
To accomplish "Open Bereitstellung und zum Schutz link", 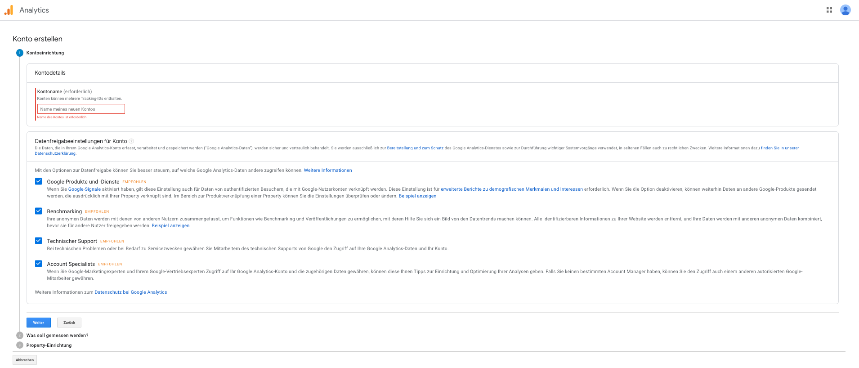I will pyautogui.click(x=415, y=148).
